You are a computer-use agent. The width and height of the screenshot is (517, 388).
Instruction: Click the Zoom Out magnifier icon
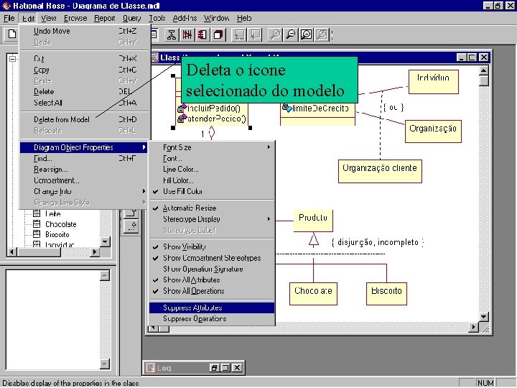click(x=291, y=34)
